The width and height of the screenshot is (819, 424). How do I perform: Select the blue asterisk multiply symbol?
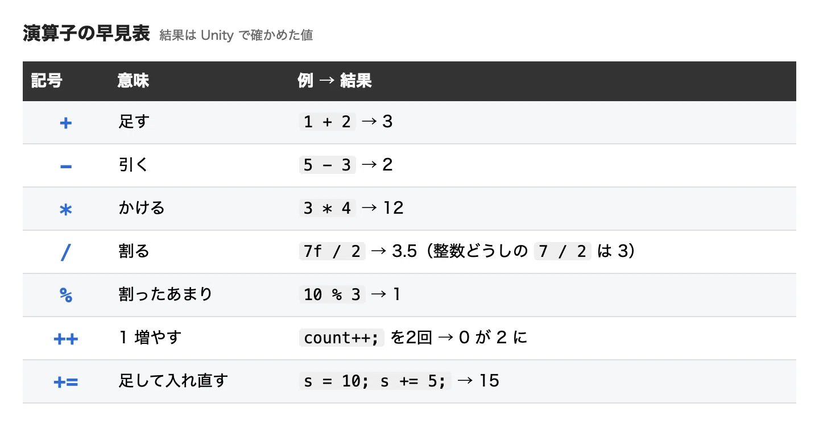point(65,209)
